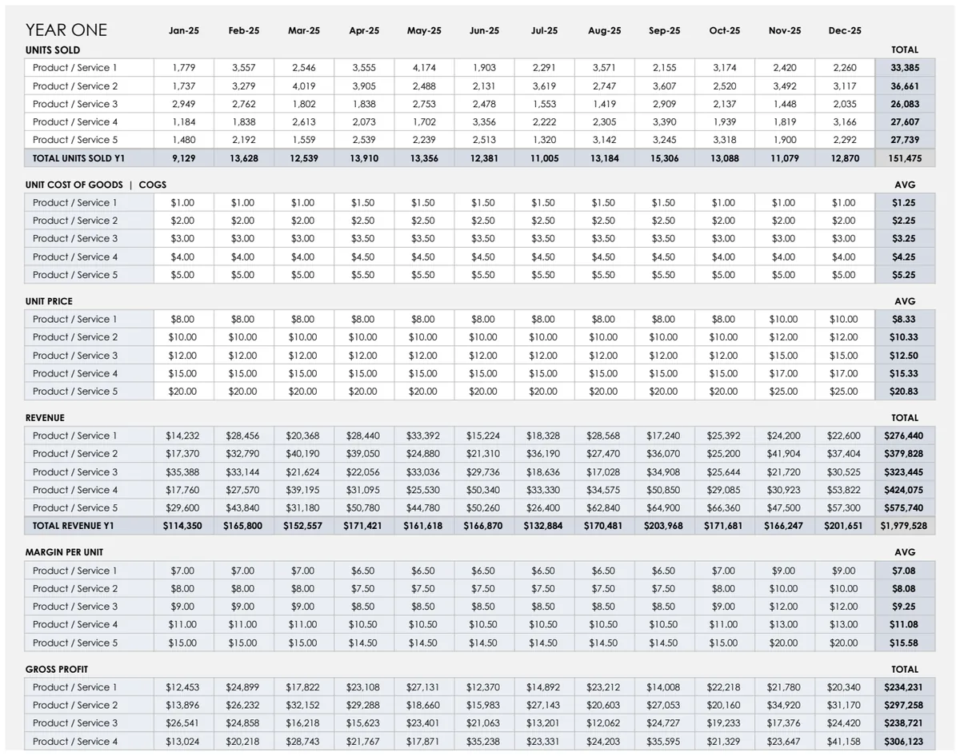Click Apr-25 COGS $5.50 for Product 5
This screenshot has height=756, width=960.
(x=363, y=275)
